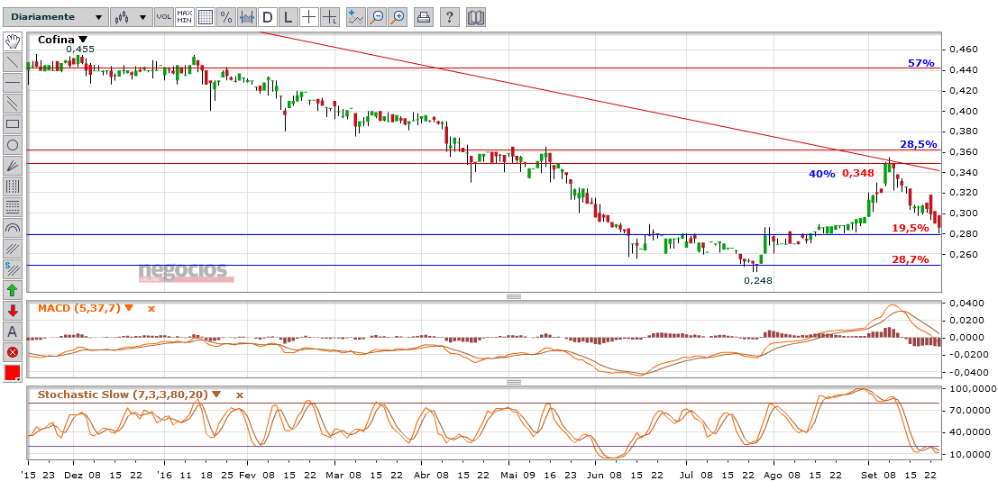The width and height of the screenshot is (998, 490).
Task: Toggle the VOL volume display
Action: 163,16
